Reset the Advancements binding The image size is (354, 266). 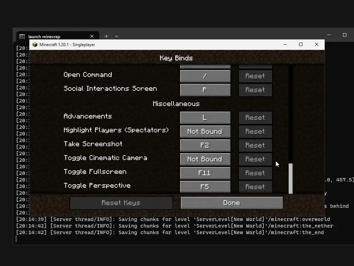tap(255, 118)
